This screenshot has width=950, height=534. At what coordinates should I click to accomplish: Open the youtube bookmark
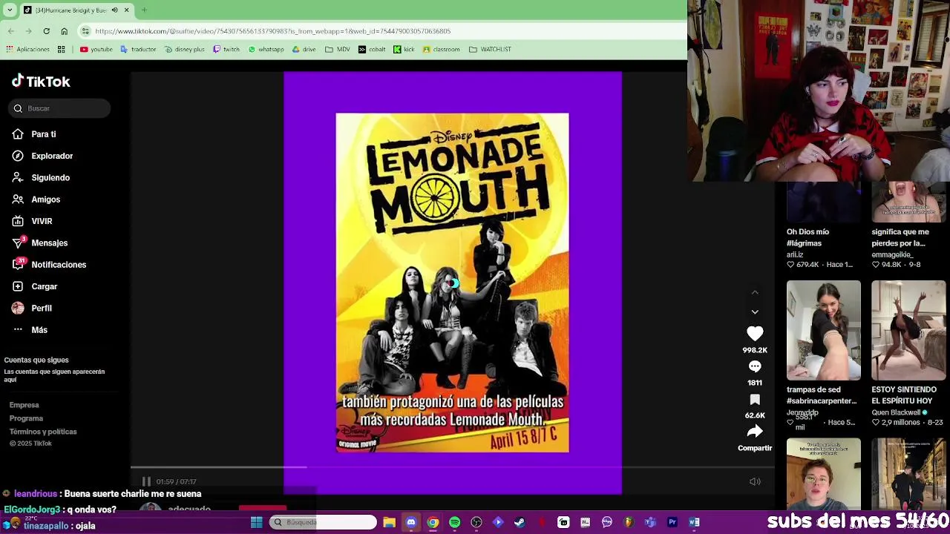point(96,50)
